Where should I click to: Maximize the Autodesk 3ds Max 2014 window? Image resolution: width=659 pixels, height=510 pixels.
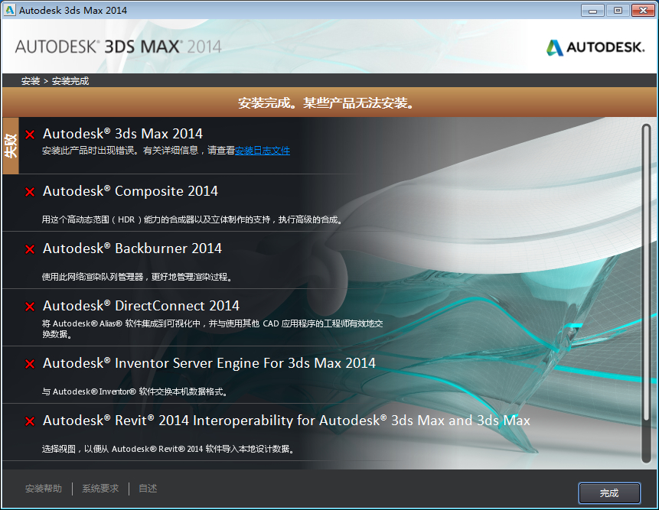tap(618, 11)
